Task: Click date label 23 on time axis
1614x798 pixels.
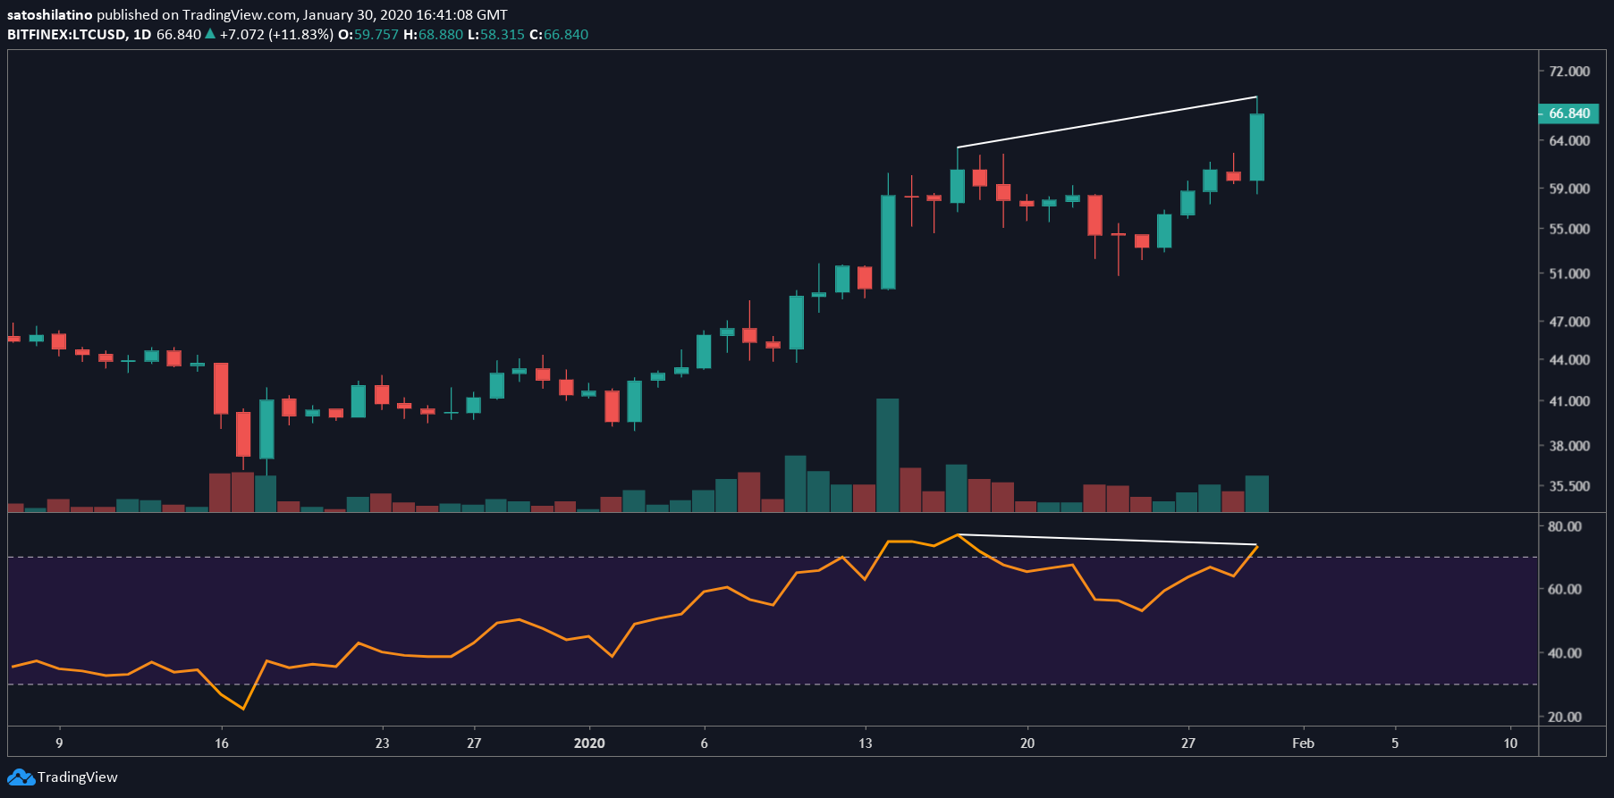Action: (x=382, y=743)
